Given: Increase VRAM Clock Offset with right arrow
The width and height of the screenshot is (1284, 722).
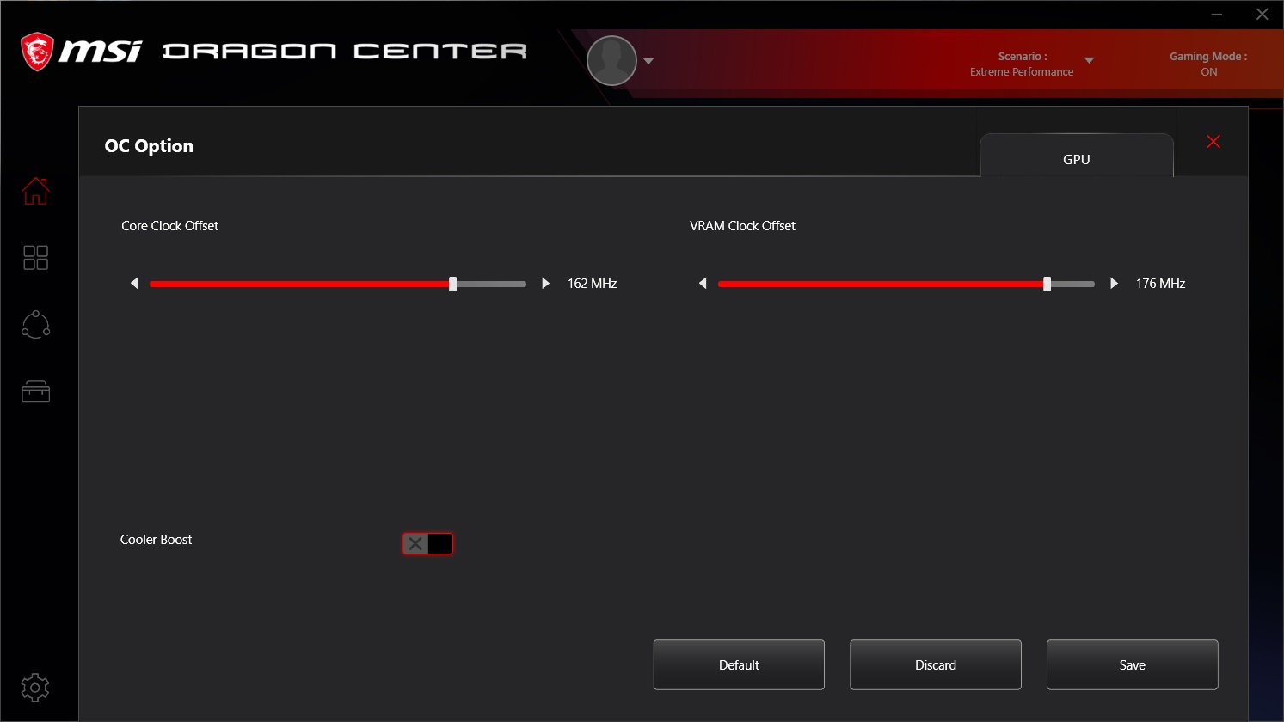Looking at the screenshot, I should tap(1114, 284).
